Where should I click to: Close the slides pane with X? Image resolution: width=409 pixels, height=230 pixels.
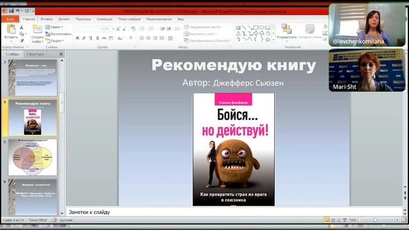click(x=61, y=54)
